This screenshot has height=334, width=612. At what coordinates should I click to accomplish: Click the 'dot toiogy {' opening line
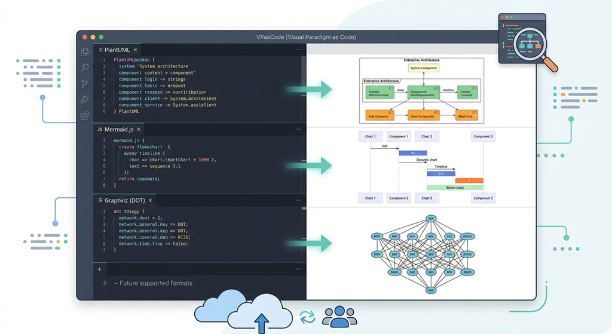129,212
